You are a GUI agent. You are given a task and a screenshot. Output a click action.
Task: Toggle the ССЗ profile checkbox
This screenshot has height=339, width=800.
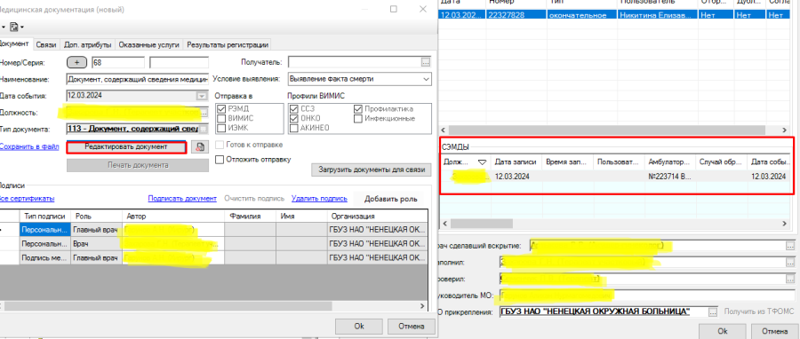[293, 109]
